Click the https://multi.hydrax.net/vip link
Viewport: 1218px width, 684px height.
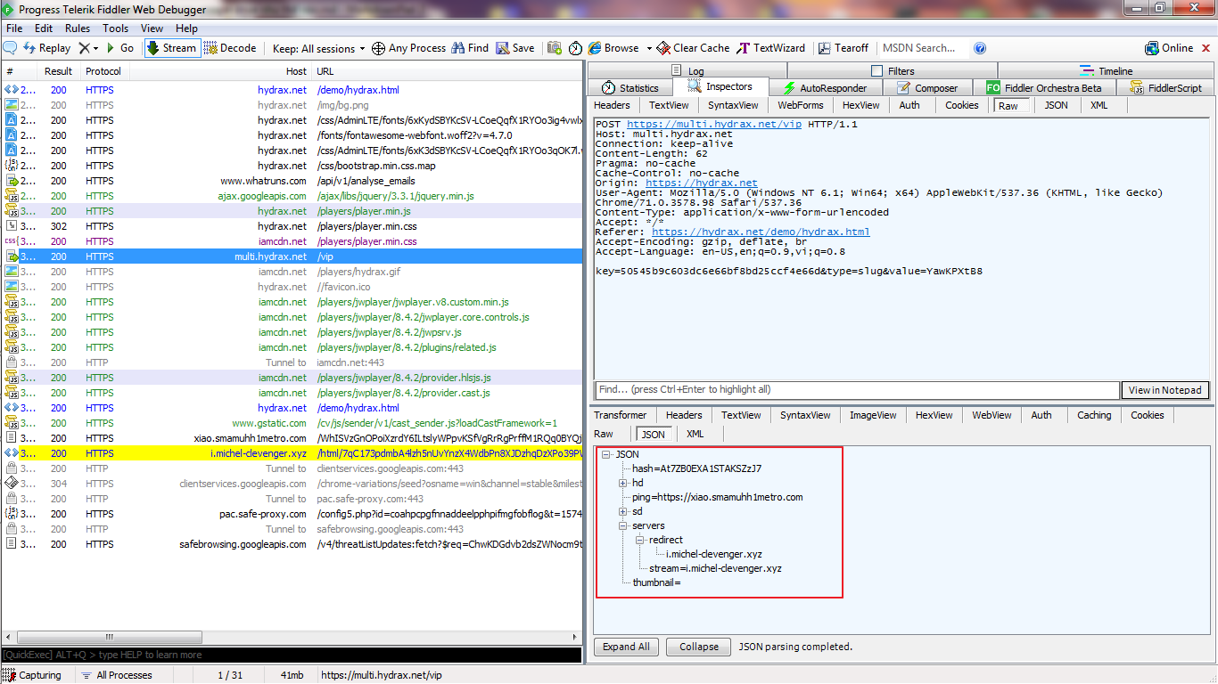(714, 125)
